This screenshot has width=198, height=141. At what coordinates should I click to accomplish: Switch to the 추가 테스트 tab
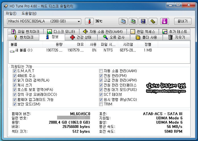tap(174, 32)
